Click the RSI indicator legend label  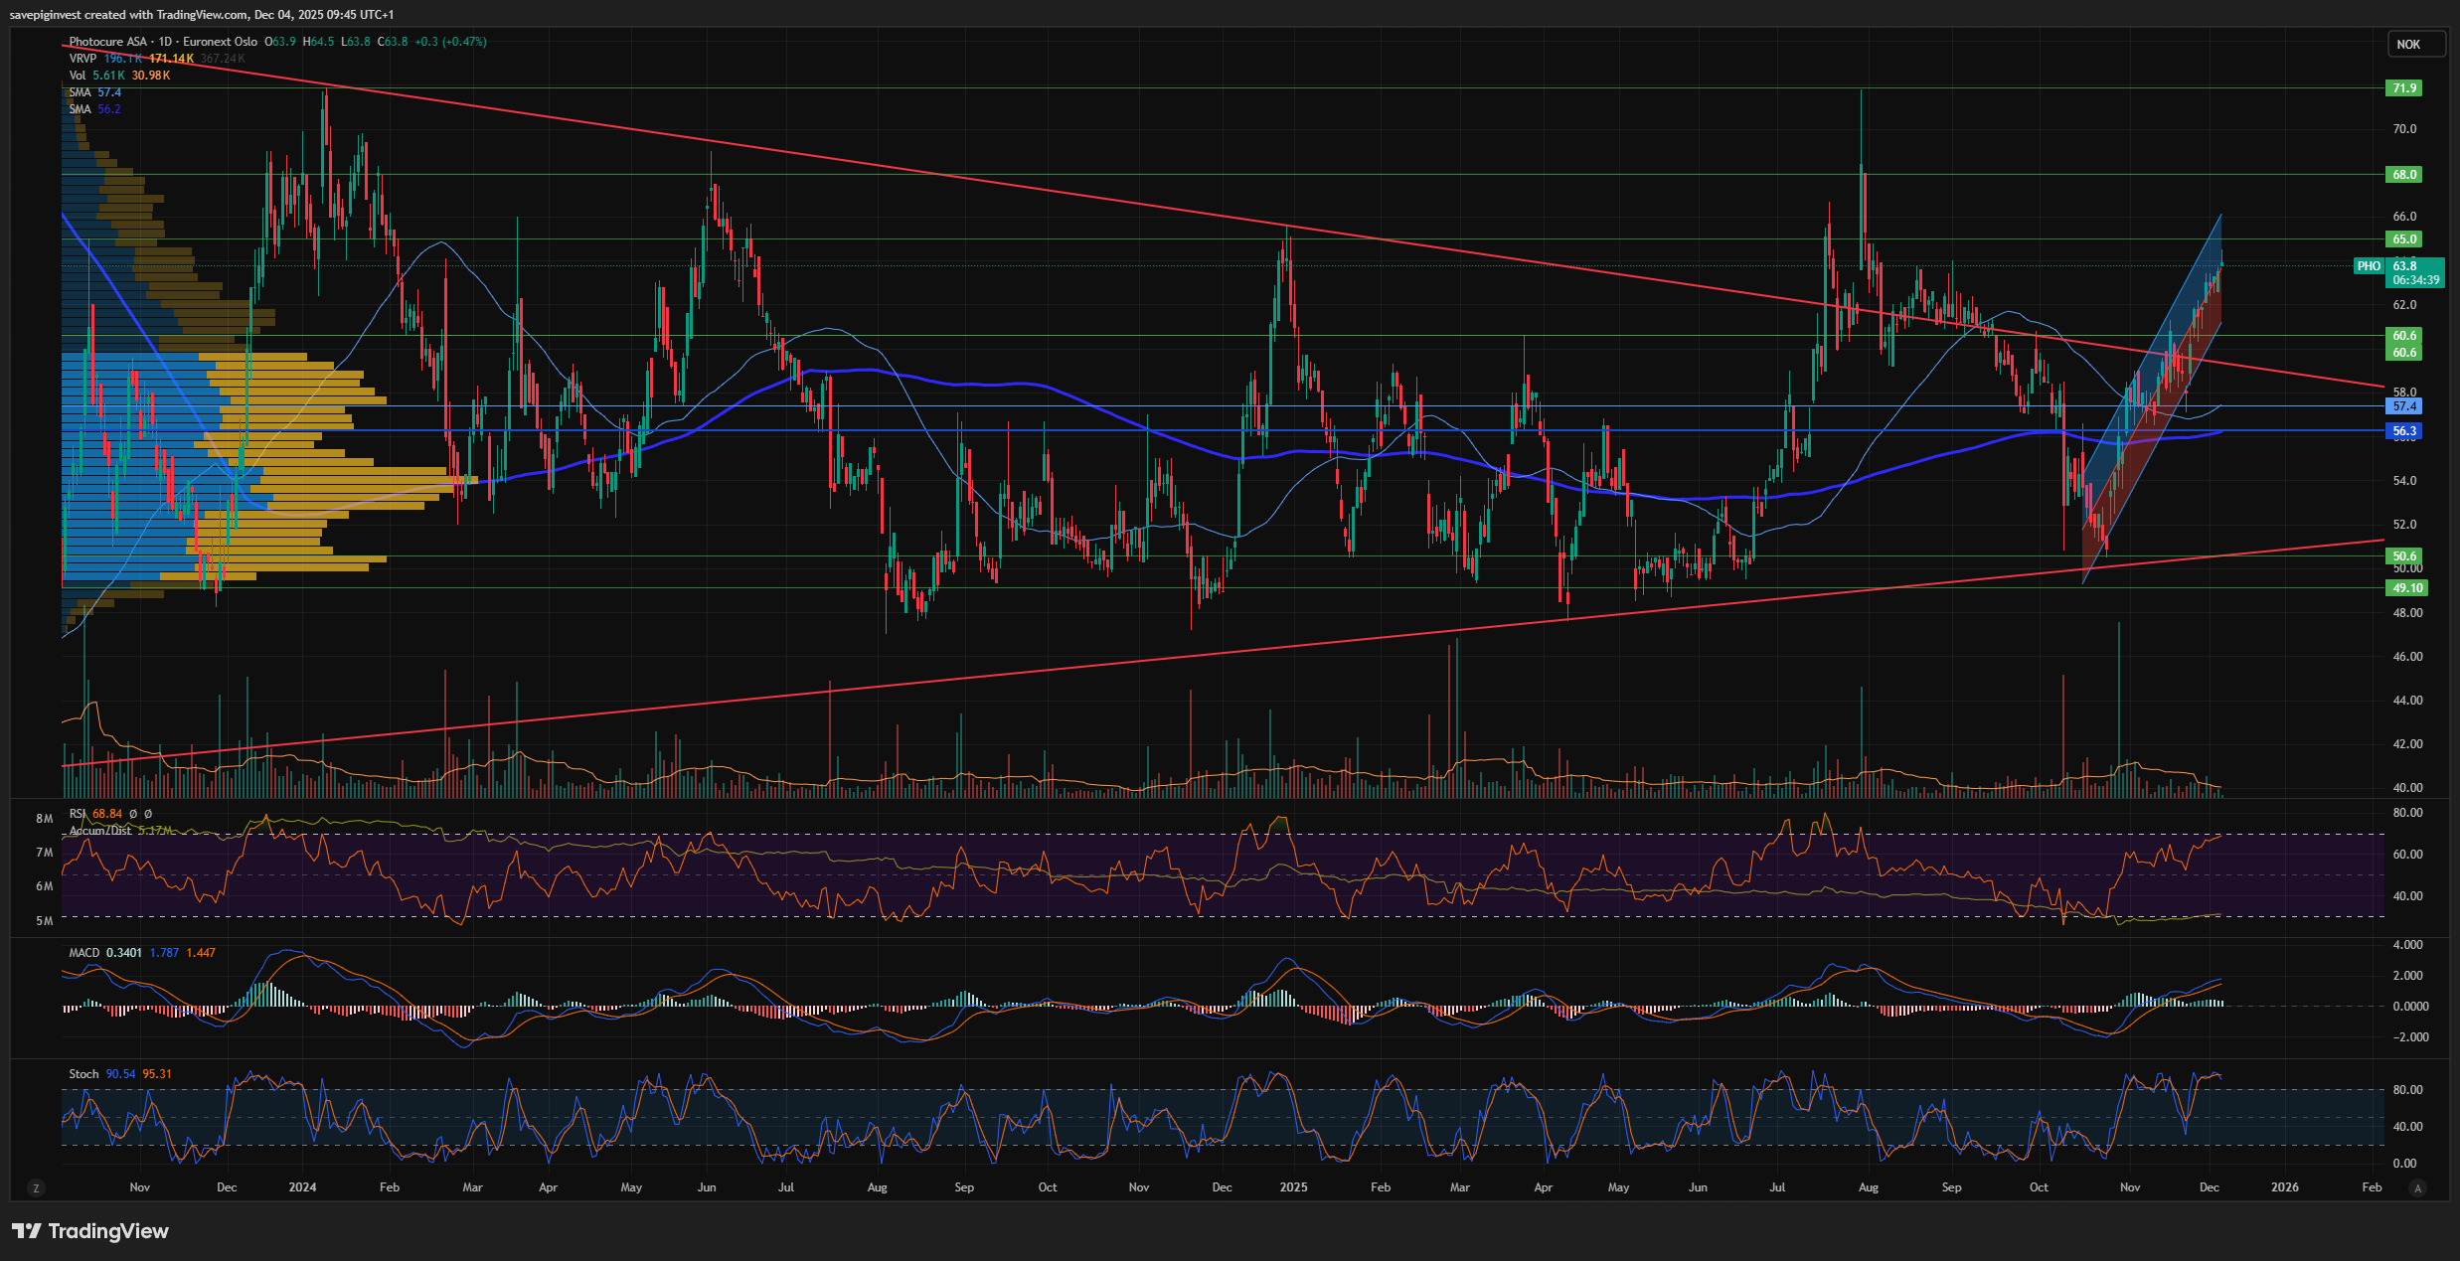click(x=78, y=814)
